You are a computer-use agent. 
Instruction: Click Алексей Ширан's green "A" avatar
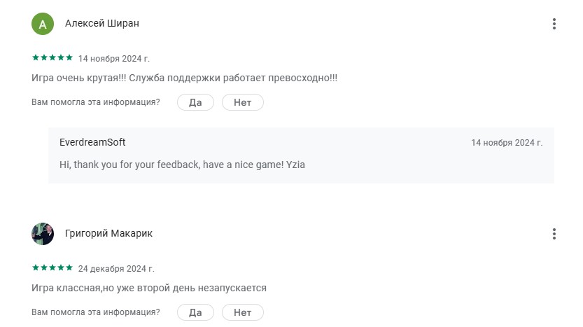coord(43,24)
